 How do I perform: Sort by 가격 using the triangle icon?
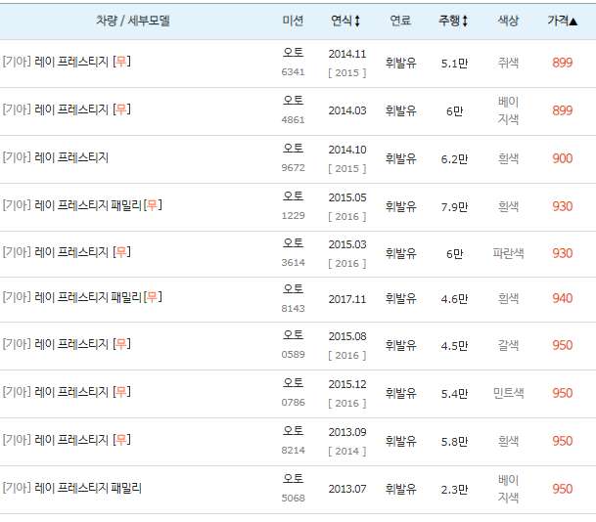[573, 22]
